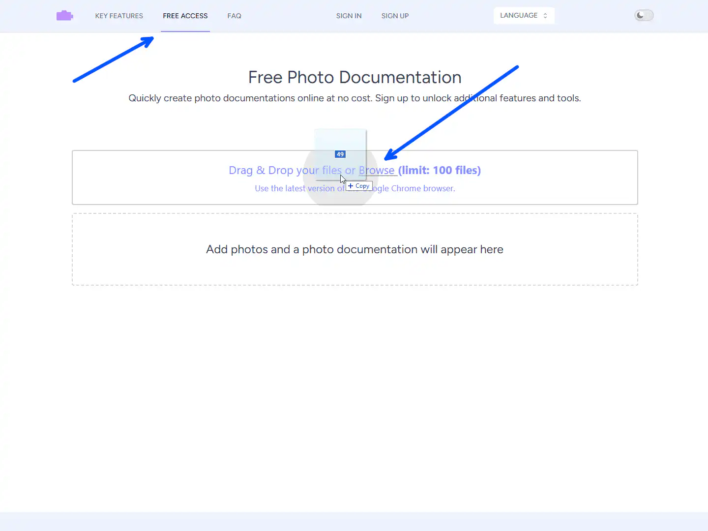The width and height of the screenshot is (708, 531).
Task: Open language options from the header
Action: (x=524, y=15)
